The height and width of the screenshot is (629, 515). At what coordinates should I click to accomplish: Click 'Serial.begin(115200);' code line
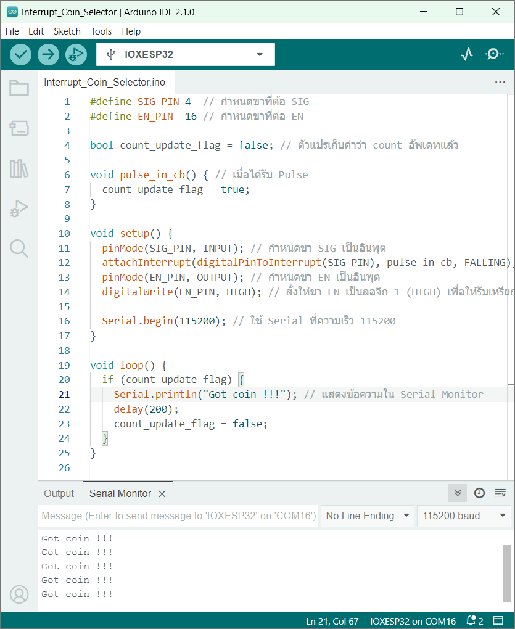pos(163,321)
